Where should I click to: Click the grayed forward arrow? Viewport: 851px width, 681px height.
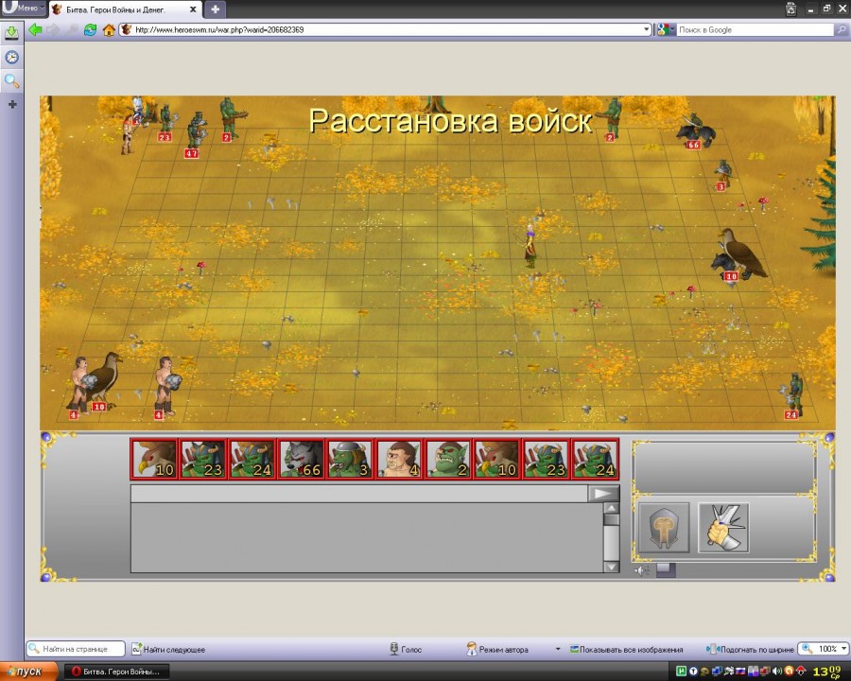click(53, 29)
